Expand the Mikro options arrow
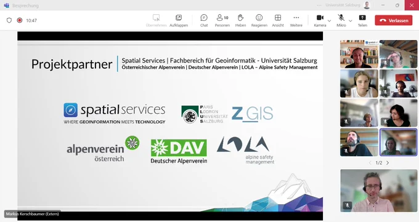The width and height of the screenshot is (419, 222). (x=351, y=20)
